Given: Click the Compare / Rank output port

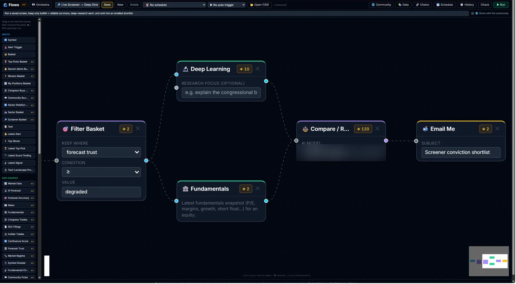Looking at the screenshot, I should click(386, 141).
